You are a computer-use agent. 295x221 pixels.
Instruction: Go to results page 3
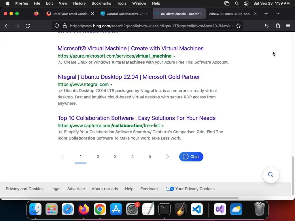pos(115,157)
